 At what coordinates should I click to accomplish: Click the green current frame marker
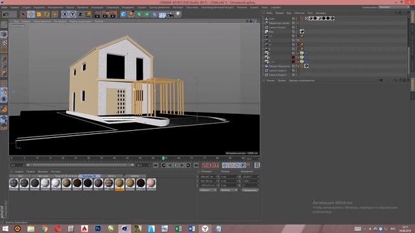coord(163,158)
